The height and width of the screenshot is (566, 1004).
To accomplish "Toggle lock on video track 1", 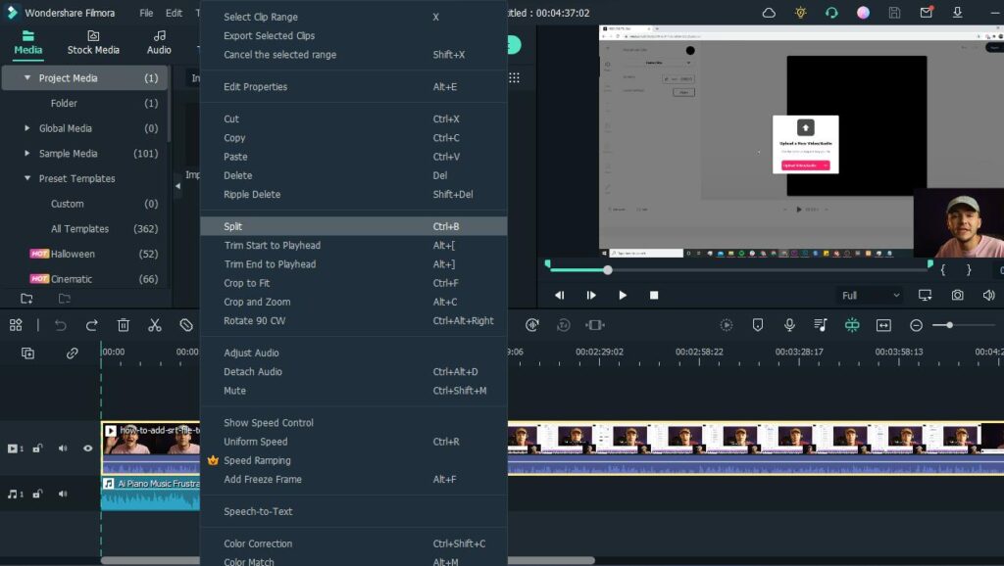I will click(x=37, y=448).
